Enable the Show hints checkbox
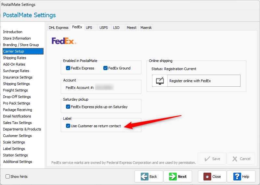 tap(7, 176)
